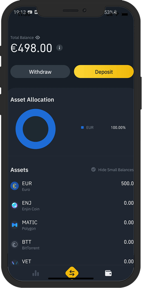Toggle Hide Small Balances checkbox

pyautogui.click(x=93, y=170)
